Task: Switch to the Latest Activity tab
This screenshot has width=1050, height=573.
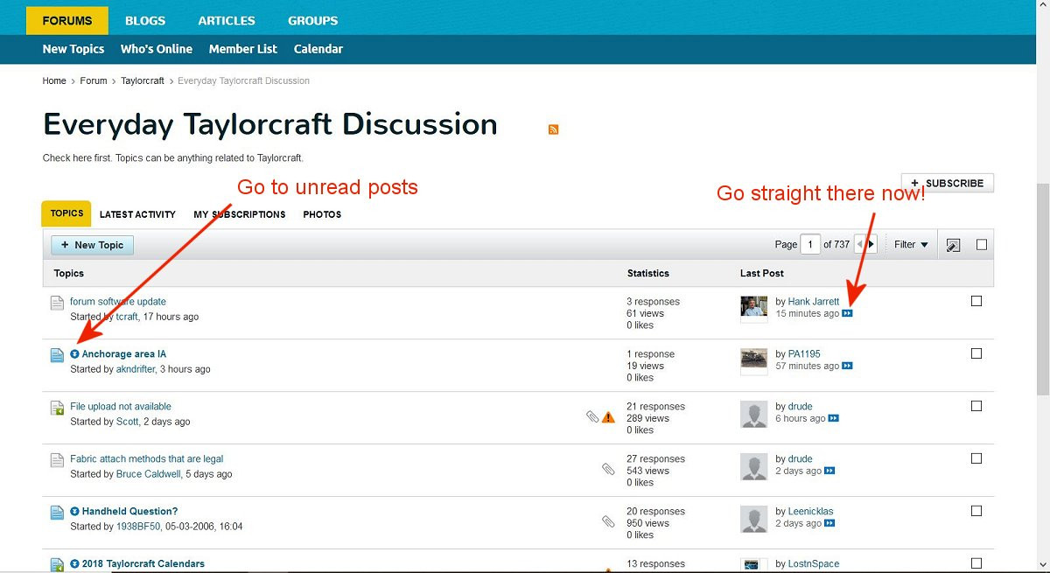Action: (x=137, y=214)
